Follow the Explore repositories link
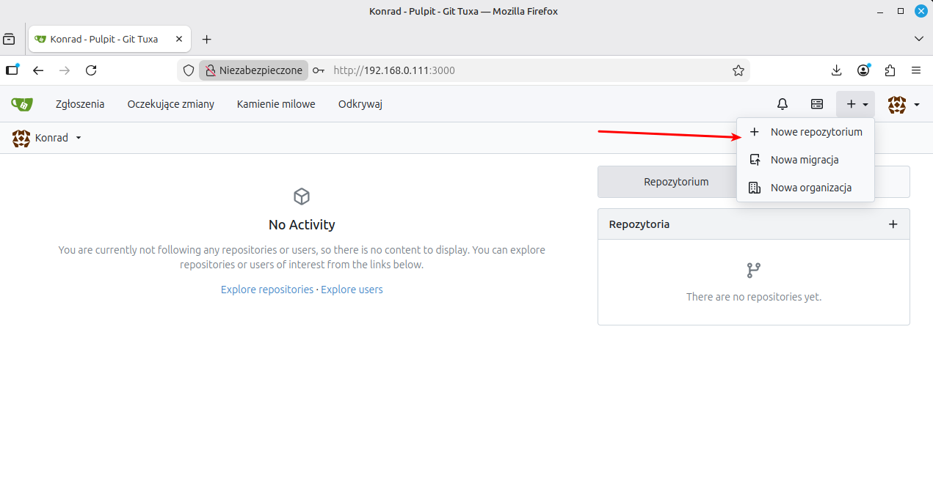Image resolution: width=933 pixels, height=486 pixels. click(x=267, y=290)
